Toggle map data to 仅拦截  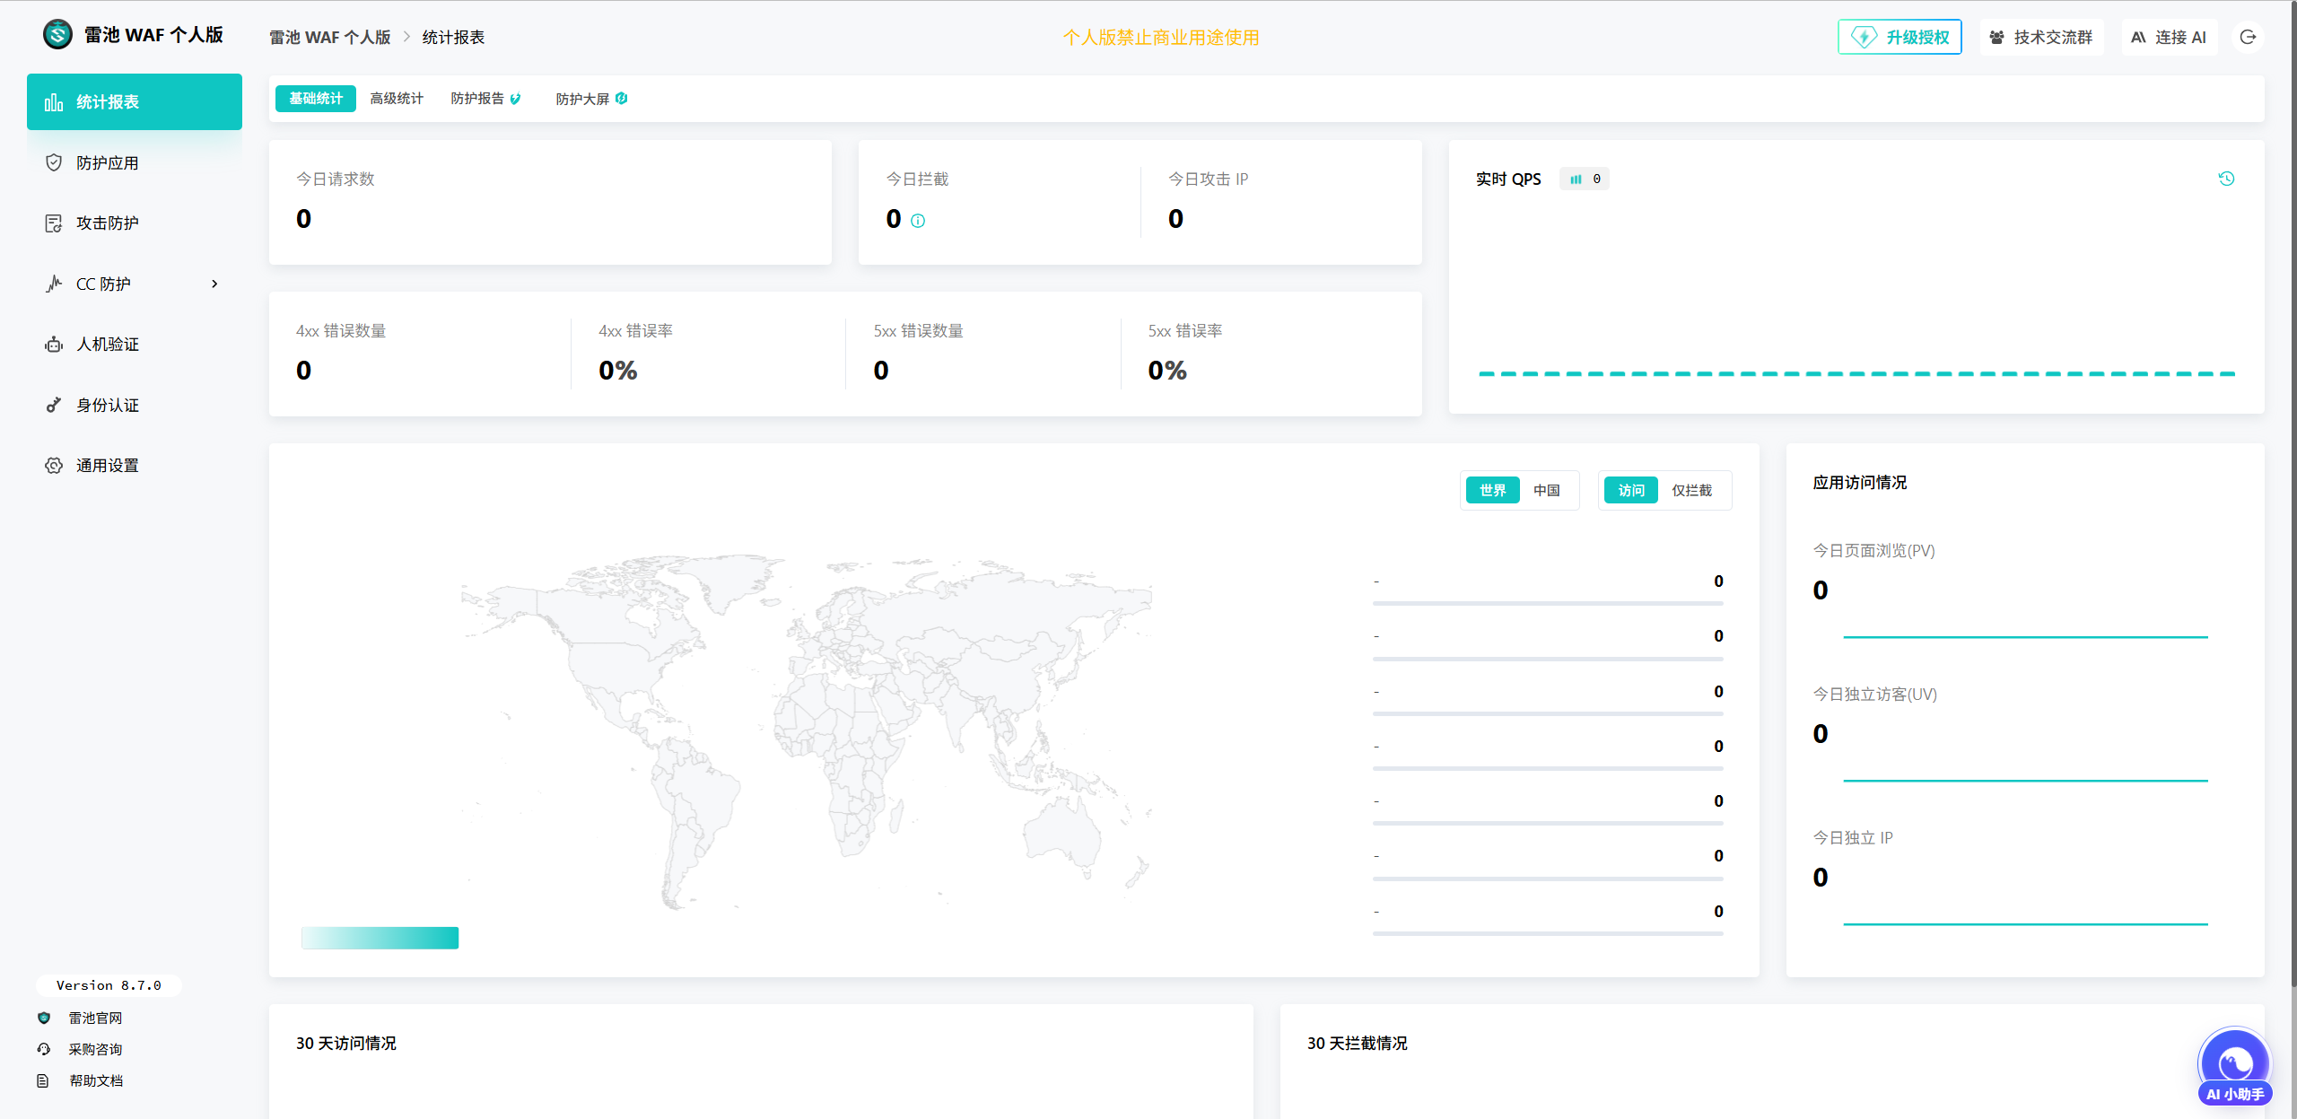[x=1691, y=490]
